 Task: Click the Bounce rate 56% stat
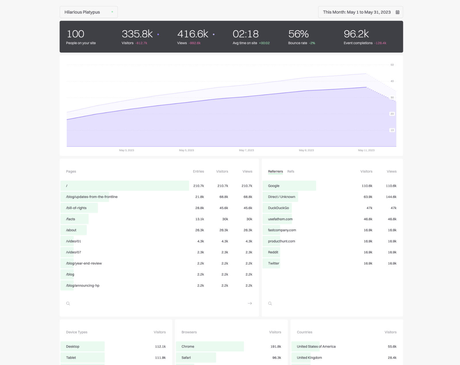coord(302,37)
